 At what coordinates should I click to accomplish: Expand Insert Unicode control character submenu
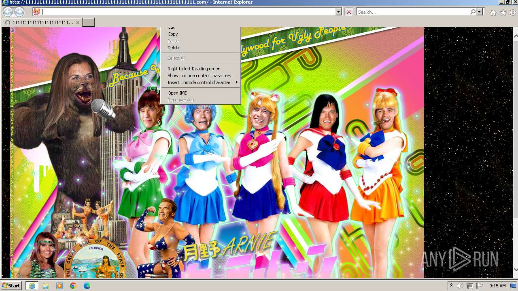point(201,82)
